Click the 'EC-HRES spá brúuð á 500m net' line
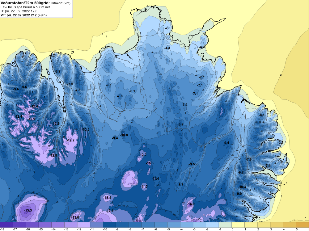The width and height of the screenshot is (309, 231). click(x=25, y=7)
